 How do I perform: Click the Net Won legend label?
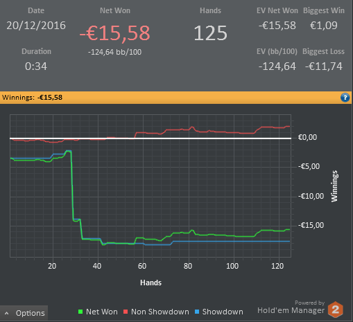pos(102,312)
